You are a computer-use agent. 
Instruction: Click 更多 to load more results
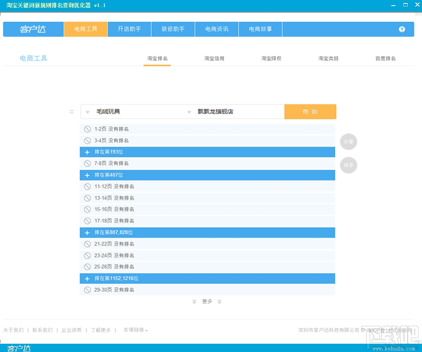[207, 302]
